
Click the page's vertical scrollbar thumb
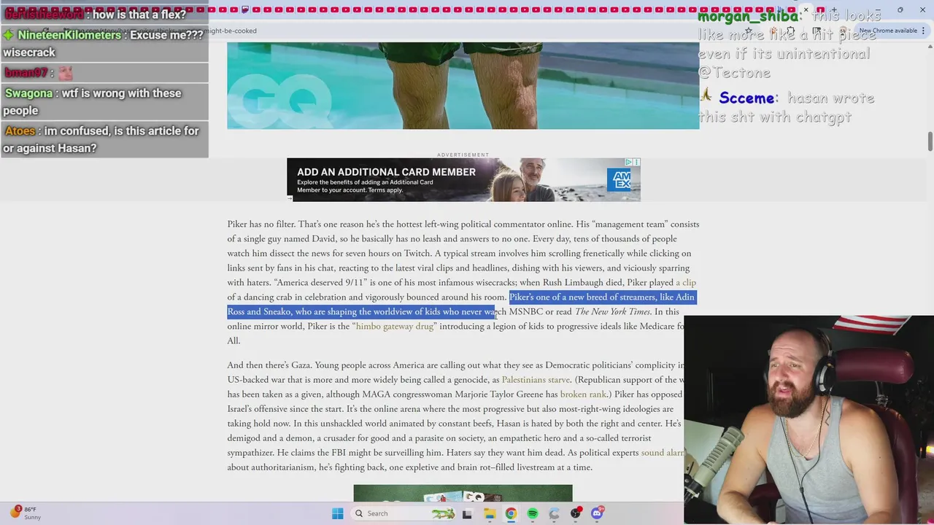pyautogui.click(x=930, y=141)
